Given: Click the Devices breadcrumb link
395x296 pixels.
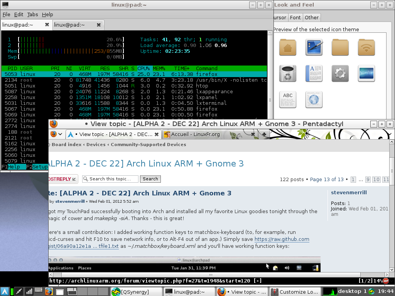Looking at the screenshot, I should pos(96,145).
